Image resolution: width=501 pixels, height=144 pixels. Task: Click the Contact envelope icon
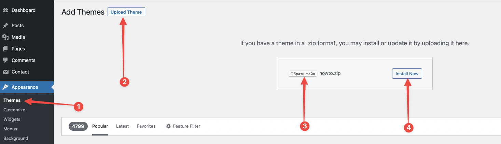pyautogui.click(x=5, y=72)
